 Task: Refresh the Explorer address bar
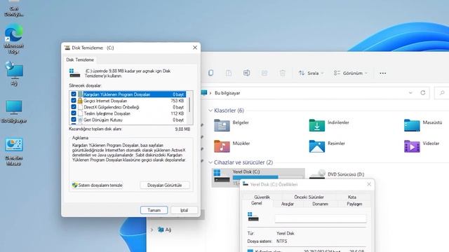pyautogui.click(x=422, y=93)
